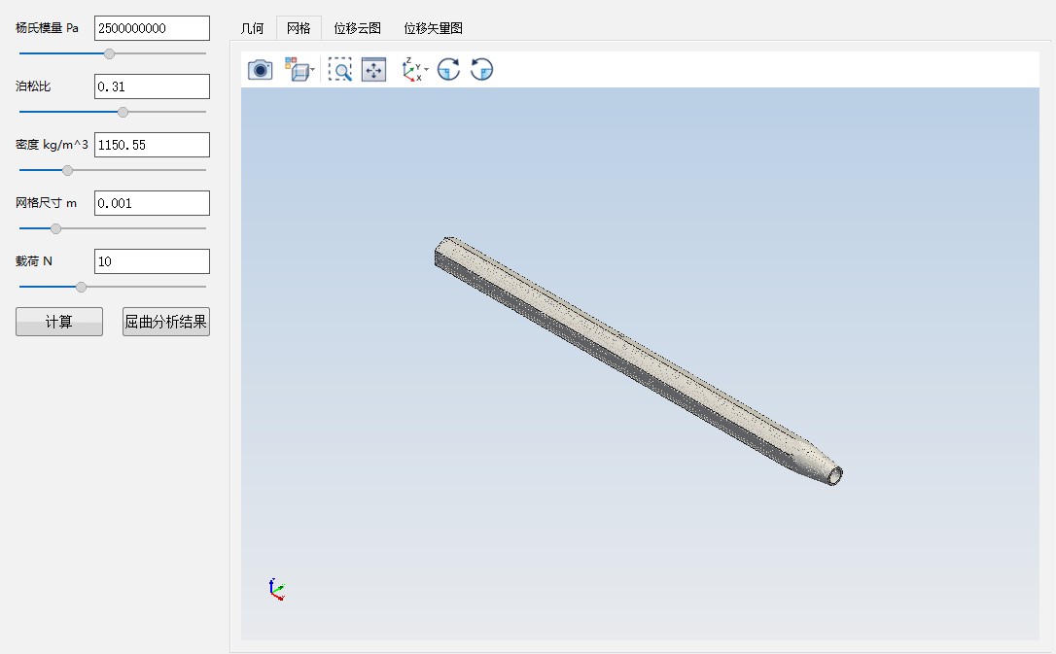Rotate the view clockwise
The height and width of the screenshot is (654, 1056).
pyautogui.click(x=448, y=69)
